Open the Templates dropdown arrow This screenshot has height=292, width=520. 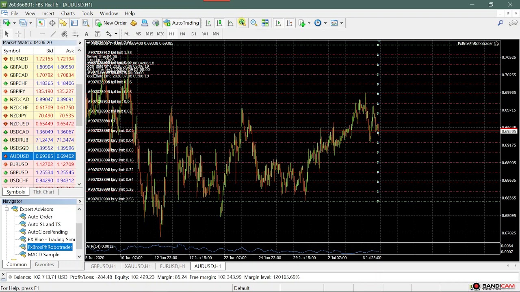click(341, 23)
